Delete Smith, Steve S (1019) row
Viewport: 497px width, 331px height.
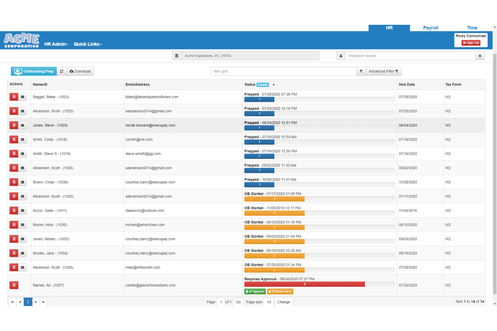[14, 154]
